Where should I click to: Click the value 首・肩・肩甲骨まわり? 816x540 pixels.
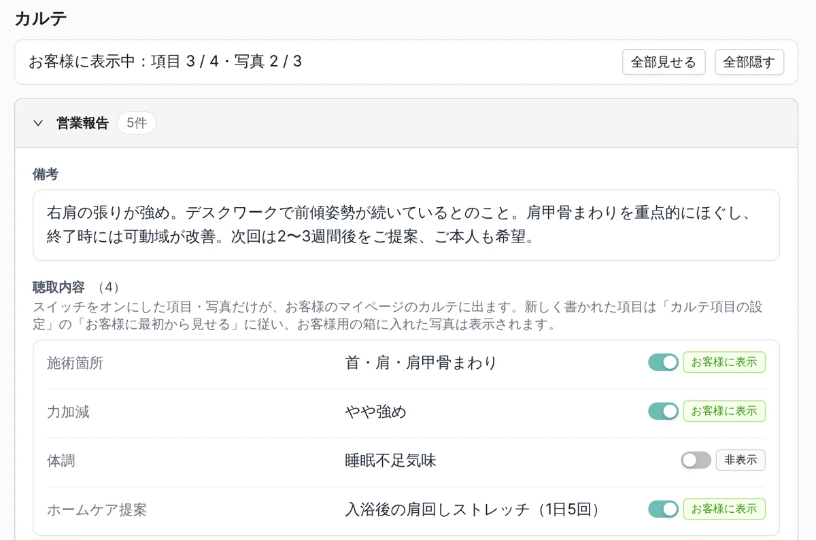pyautogui.click(x=421, y=363)
